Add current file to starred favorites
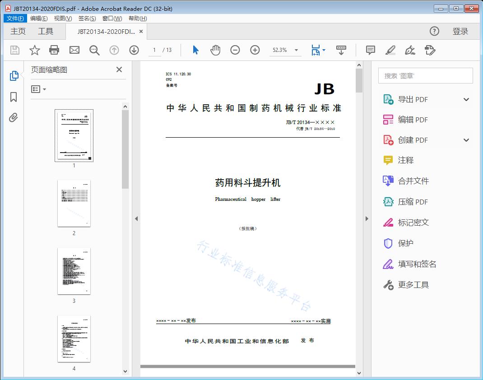483x380 pixels. pos(35,50)
